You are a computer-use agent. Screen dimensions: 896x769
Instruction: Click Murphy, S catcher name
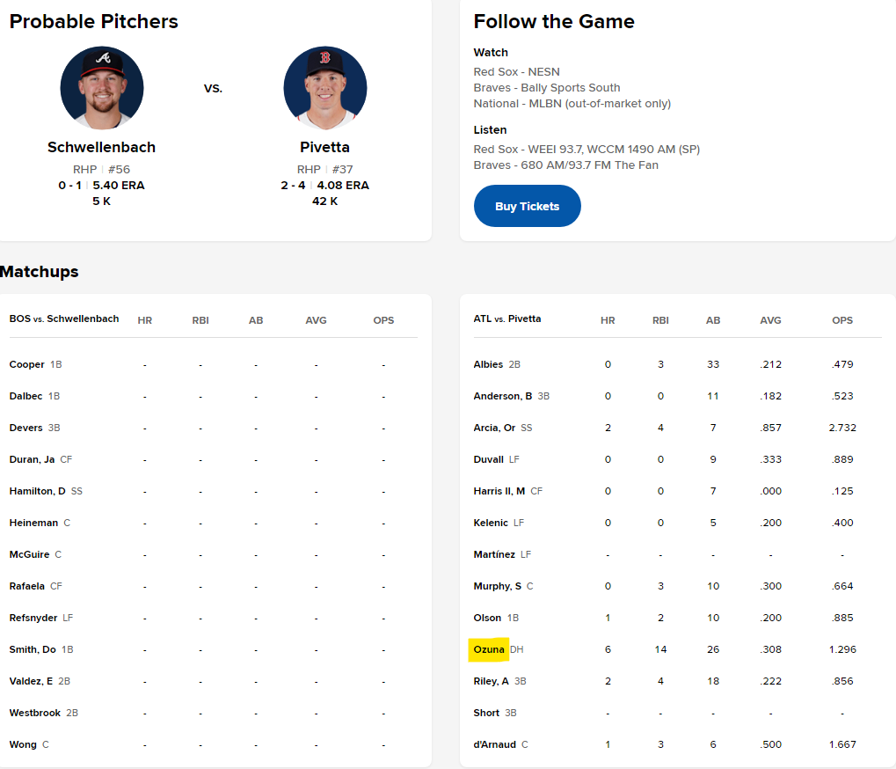(497, 586)
